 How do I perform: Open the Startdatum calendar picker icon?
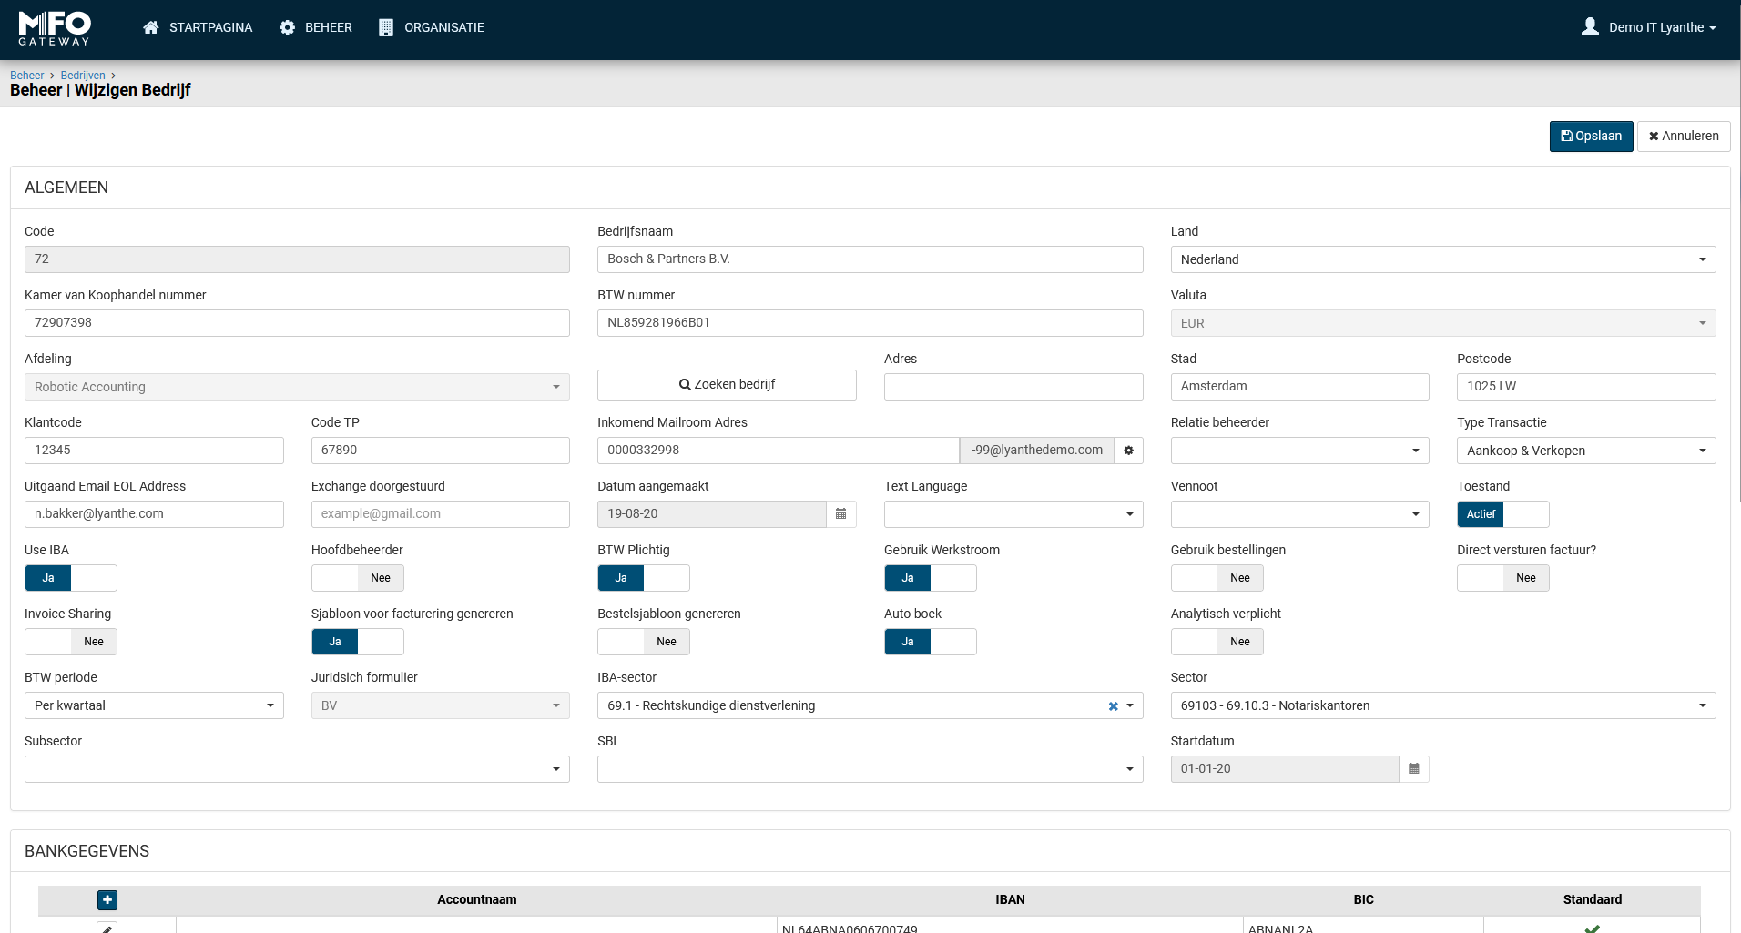point(1413,769)
